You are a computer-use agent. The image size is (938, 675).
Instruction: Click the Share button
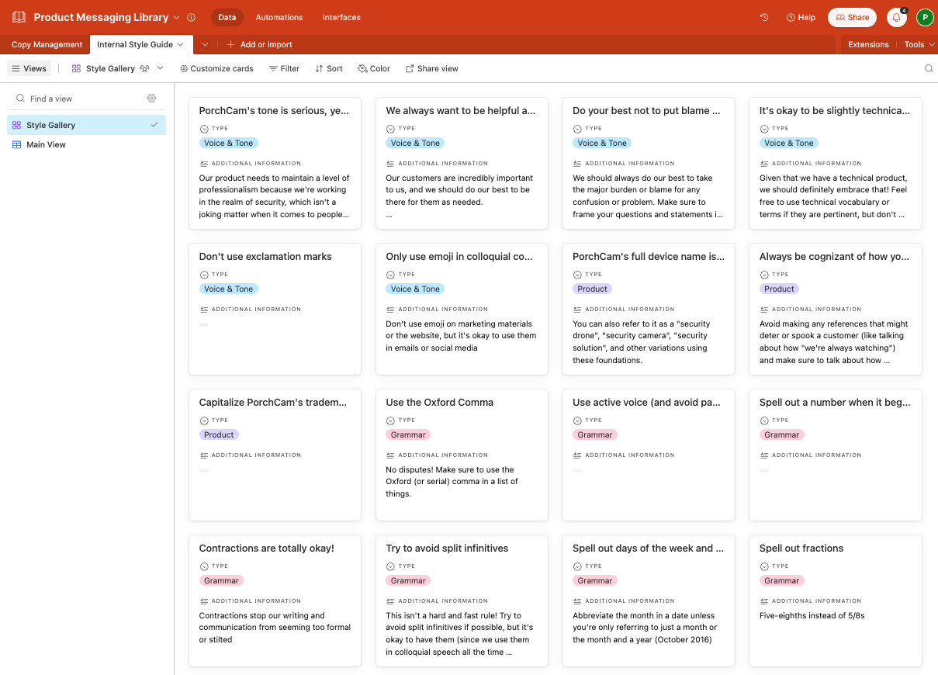[852, 17]
